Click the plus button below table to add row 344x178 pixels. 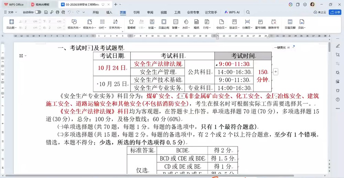pos(182,96)
